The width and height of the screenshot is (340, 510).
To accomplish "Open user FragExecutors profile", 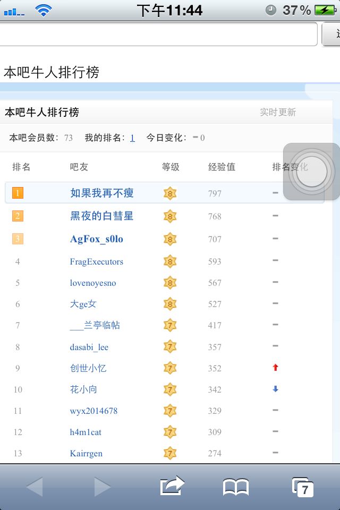I will click(x=97, y=261).
